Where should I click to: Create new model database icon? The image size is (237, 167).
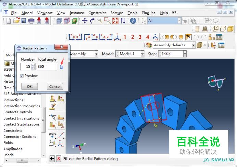(x=9, y=20)
